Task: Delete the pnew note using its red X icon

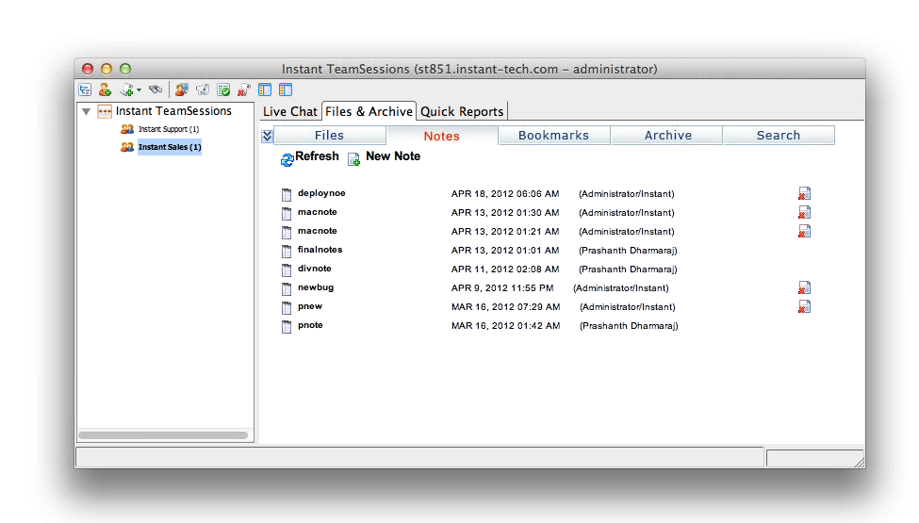Action: click(804, 306)
